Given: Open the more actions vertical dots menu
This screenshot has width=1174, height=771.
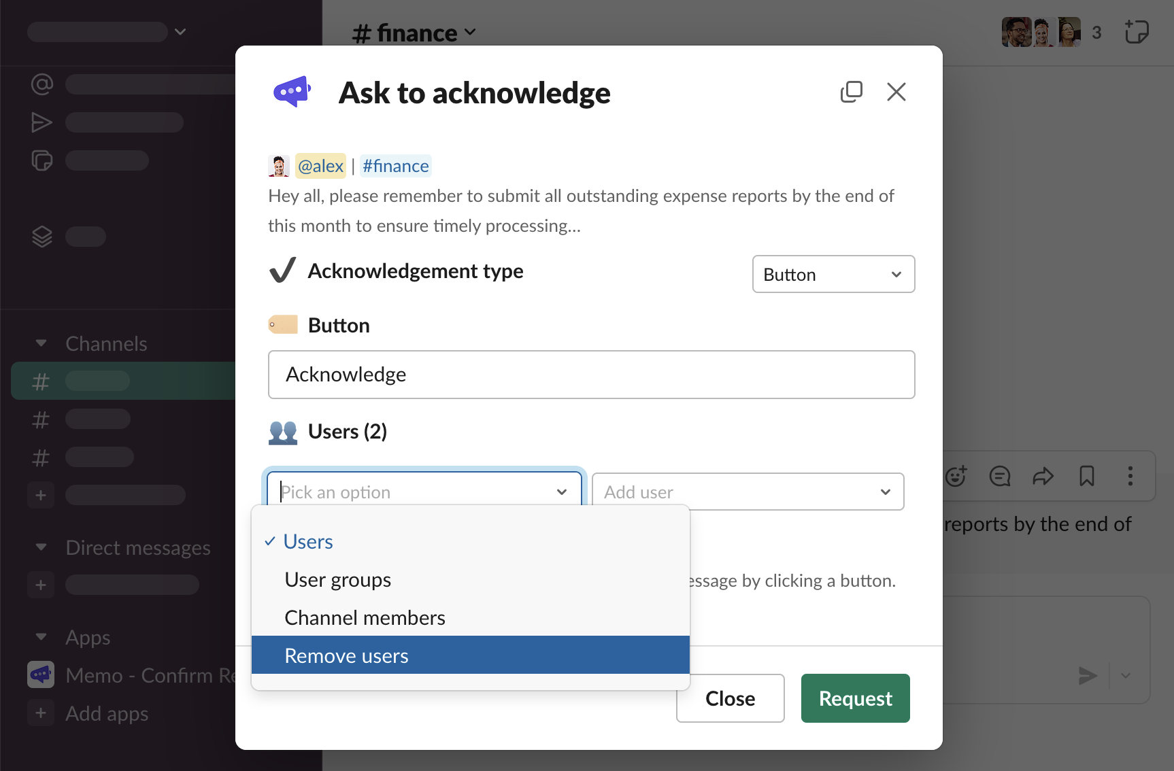Looking at the screenshot, I should point(1130,476).
